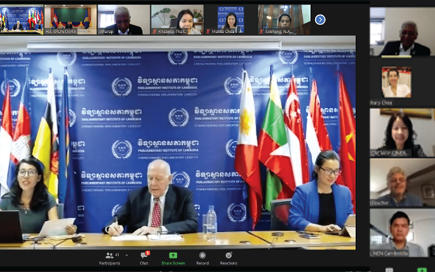Click the green Share Screen button
435x272 pixels.
(173, 259)
